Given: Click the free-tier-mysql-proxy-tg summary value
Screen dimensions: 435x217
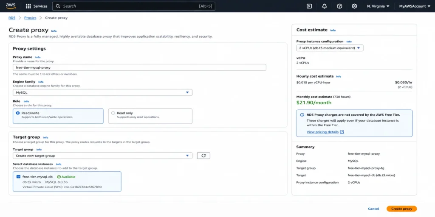Looking at the screenshot, I should point(366,168).
